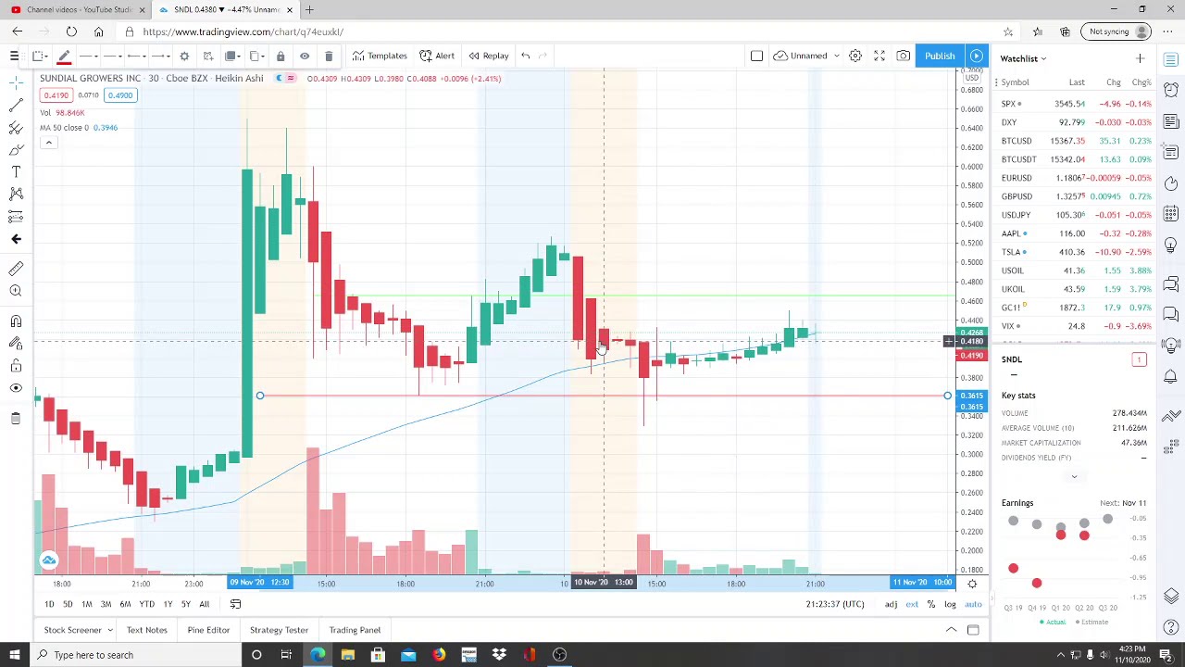Open File Explorer from taskbar
This screenshot has width=1185, height=667.
click(347, 655)
